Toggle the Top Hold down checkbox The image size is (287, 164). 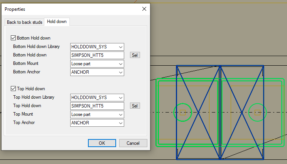pos(14,89)
